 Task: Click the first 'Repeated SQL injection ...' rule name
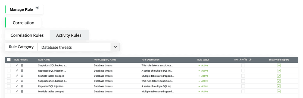52,71
